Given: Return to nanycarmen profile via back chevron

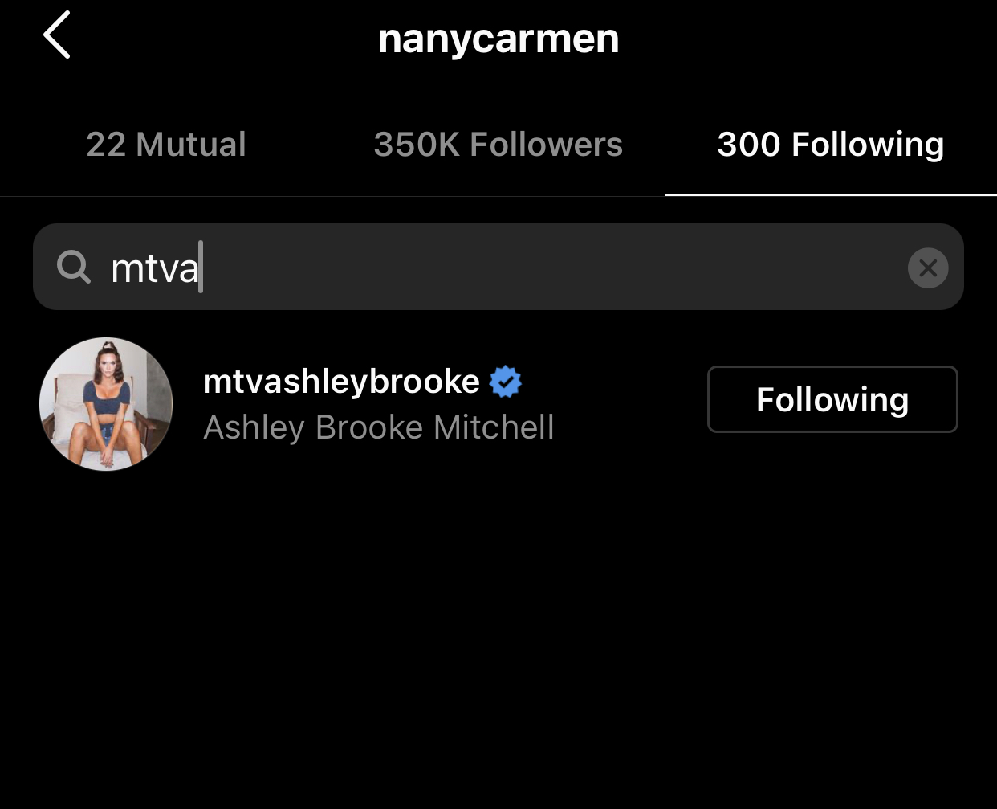Looking at the screenshot, I should pos(57,35).
